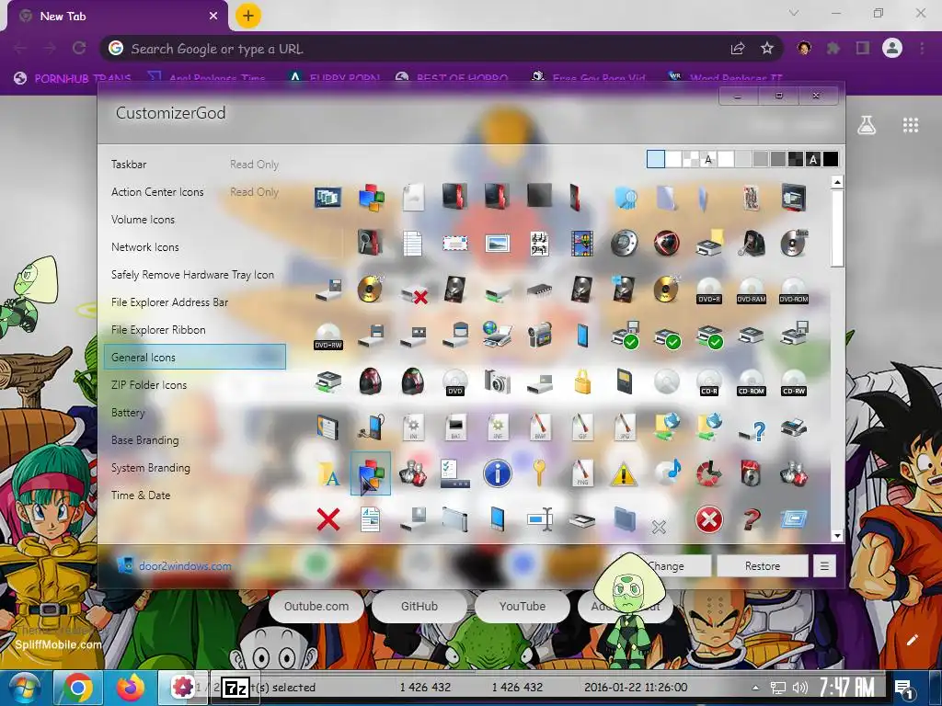
Task: Select the DVD-R disc icon
Action: pyautogui.click(x=709, y=290)
